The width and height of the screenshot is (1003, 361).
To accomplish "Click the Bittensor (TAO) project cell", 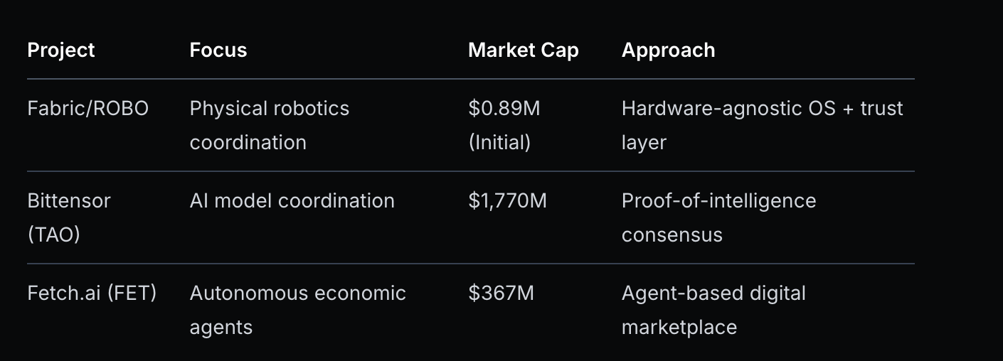I will (69, 217).
